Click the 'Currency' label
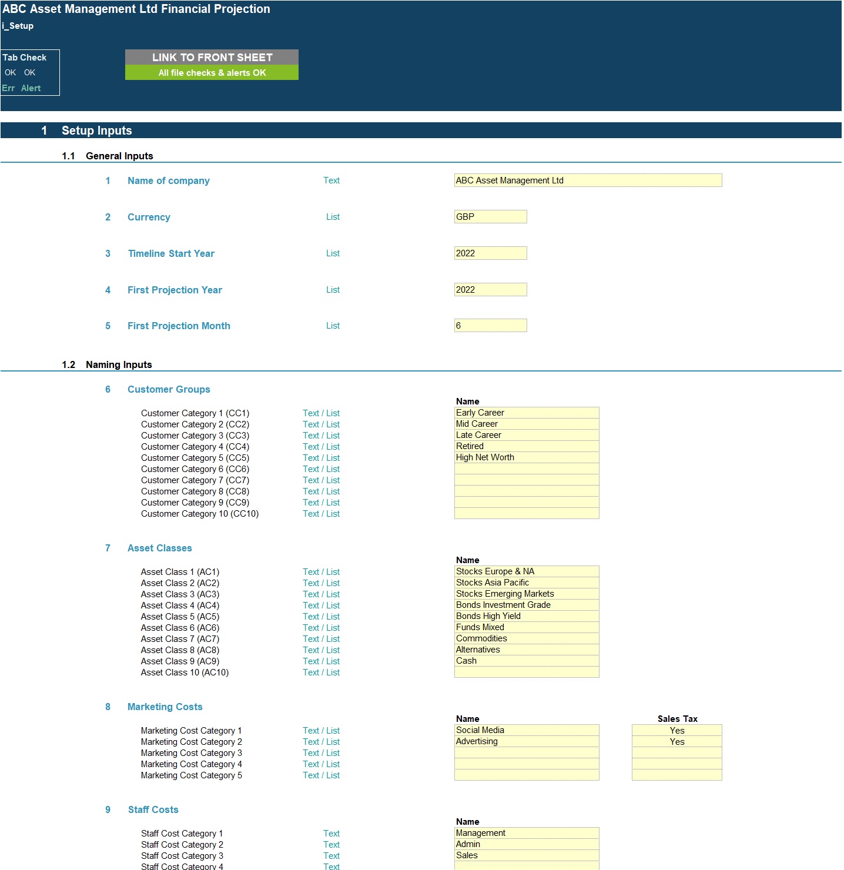 (x=149, y=217)
